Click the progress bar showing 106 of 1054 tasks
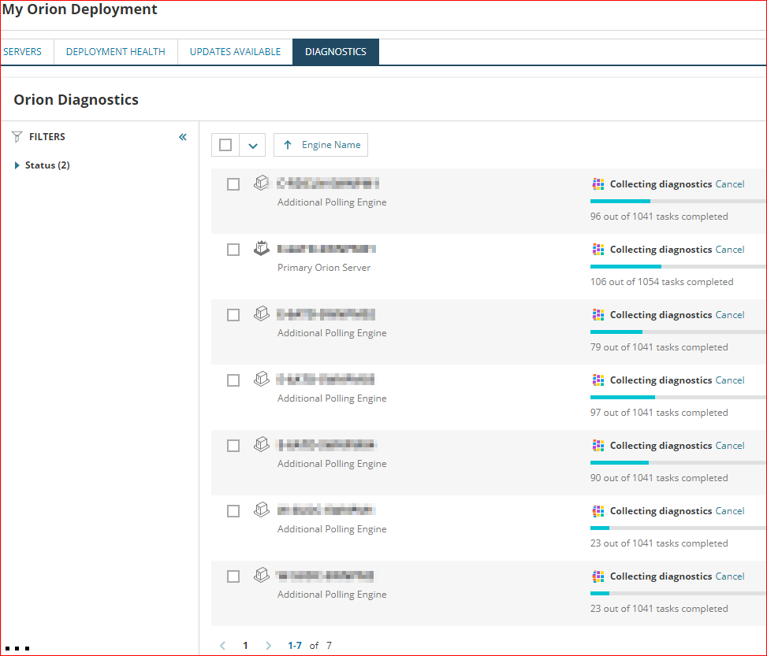Image resolution: width=767 pixels, height=656 pixels. tap(679, 266)
